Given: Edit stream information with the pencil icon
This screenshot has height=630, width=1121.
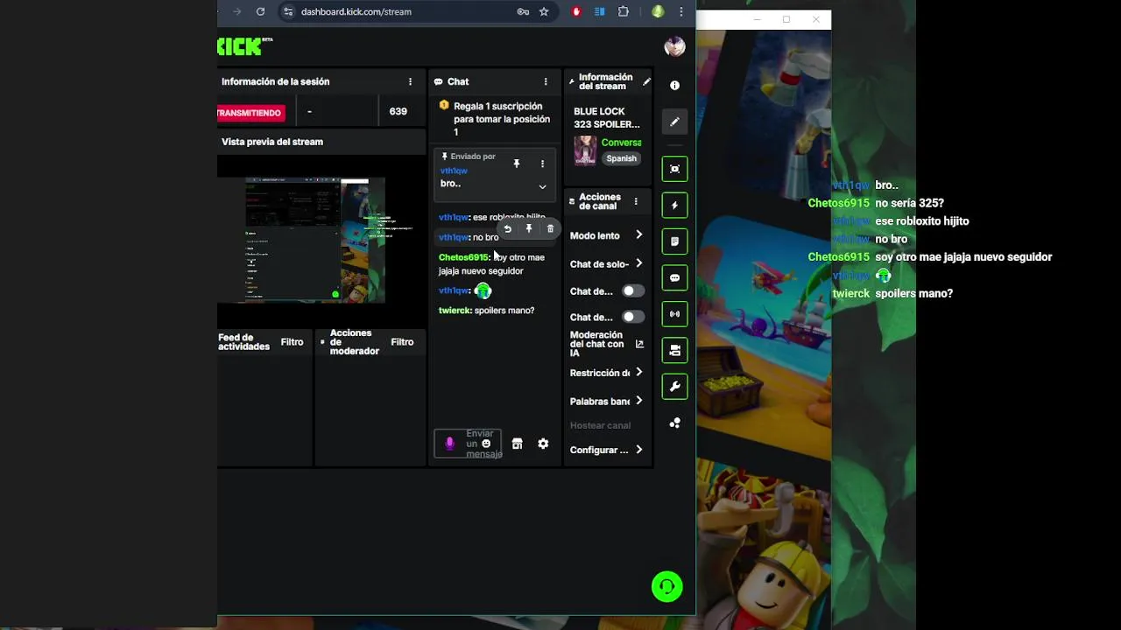Looking at the screenshot, I should pos(646,81).
